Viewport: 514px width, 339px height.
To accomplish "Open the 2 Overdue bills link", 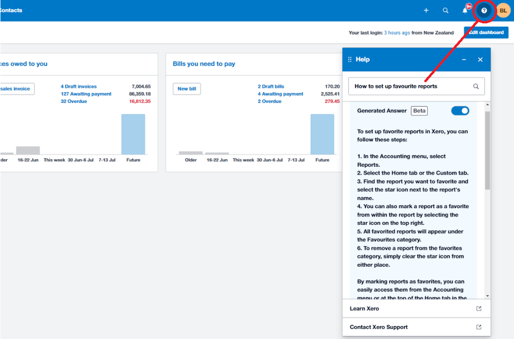I will click(270, 101).
